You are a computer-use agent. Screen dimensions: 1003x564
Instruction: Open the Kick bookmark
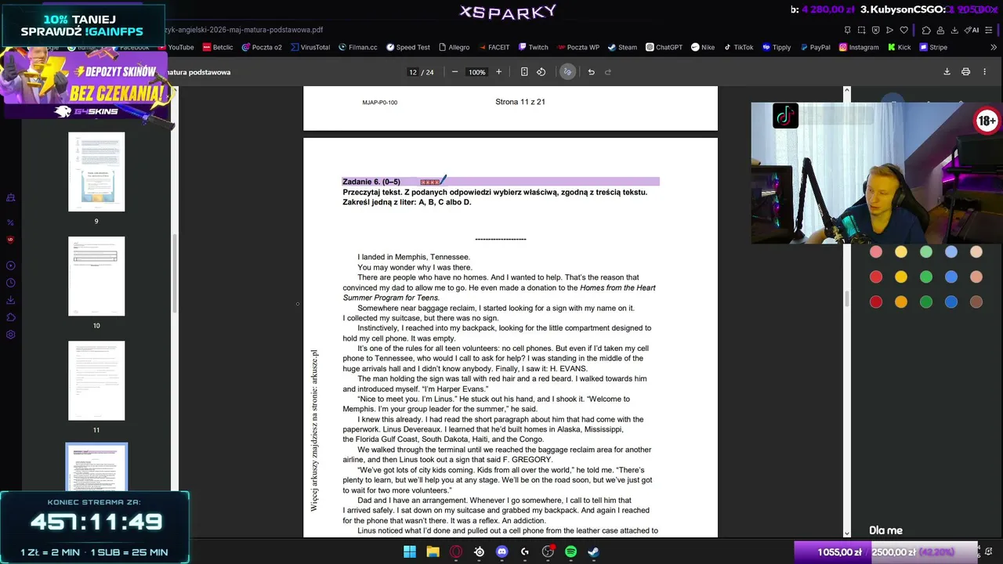pos(899,47)
